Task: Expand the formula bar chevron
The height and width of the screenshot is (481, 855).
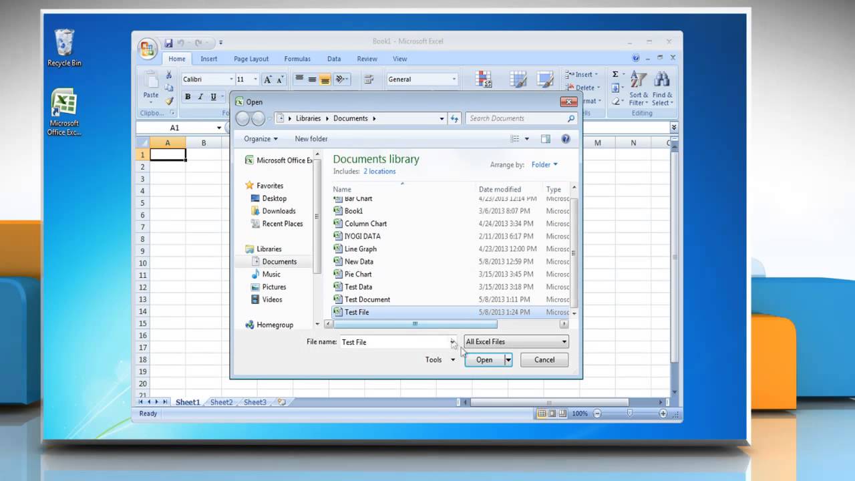Action: 674,128
